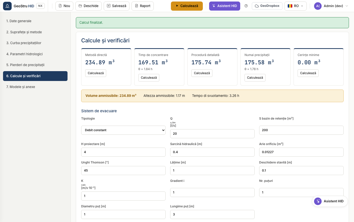Click the floating Asistent HID sparkle icon

[318, 201]
